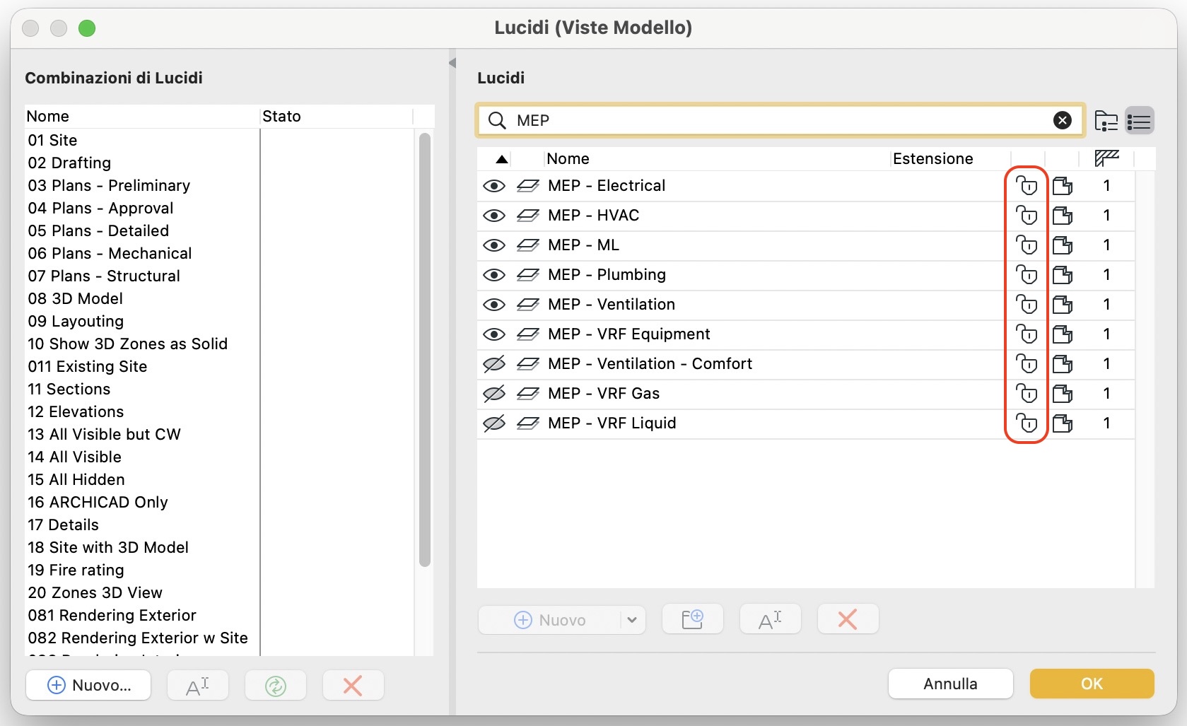The height and width of the screenshot is (726, 1187).
Task: Rename selected layer button in Lucidi panel
Action: tap(770, 619)
